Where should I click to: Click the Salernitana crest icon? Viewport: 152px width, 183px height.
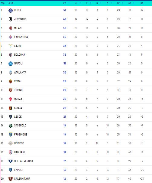click(x=11, y=179)
